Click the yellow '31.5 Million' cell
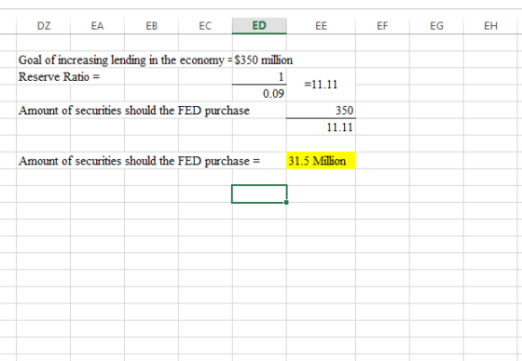This screenshot has height=361, width=522. click(x=321, y=161)
